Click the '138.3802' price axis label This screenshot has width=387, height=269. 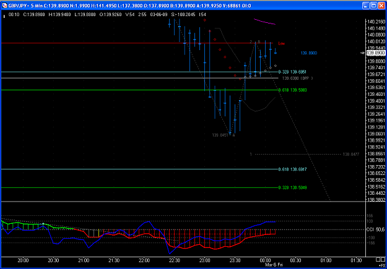pos(376,200)
